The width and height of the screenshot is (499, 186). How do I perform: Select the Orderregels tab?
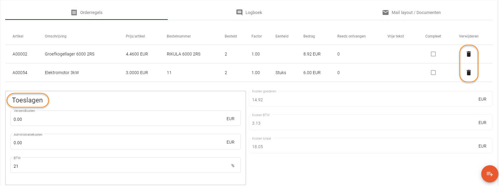[91, 13]
